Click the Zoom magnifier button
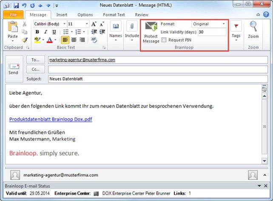The image size is (273, 201). (x=253, y=30)
